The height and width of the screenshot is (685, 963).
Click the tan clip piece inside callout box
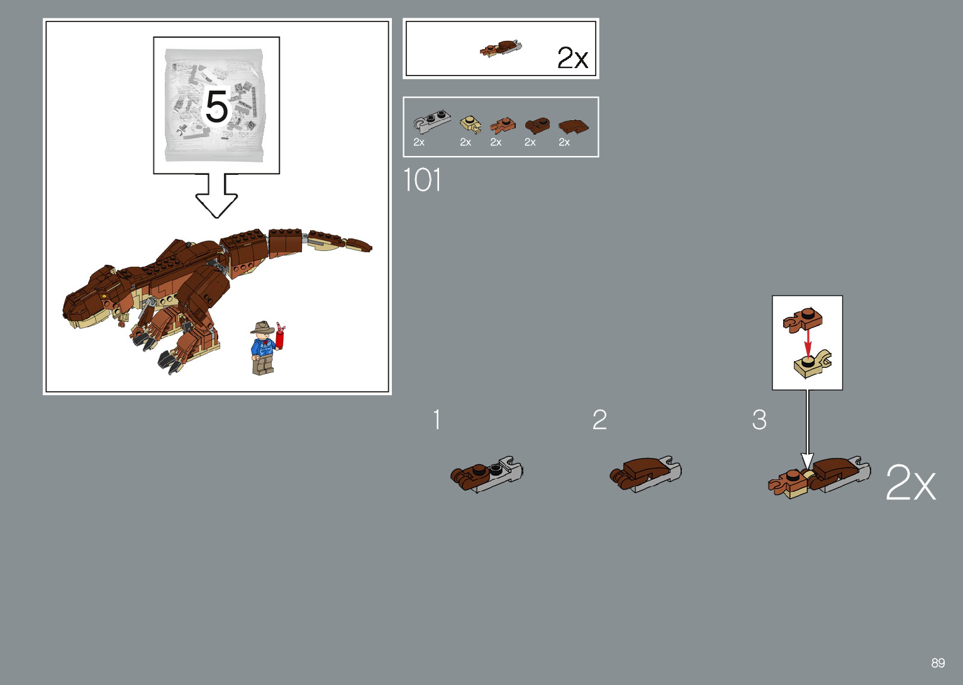(x=812, y=365)
